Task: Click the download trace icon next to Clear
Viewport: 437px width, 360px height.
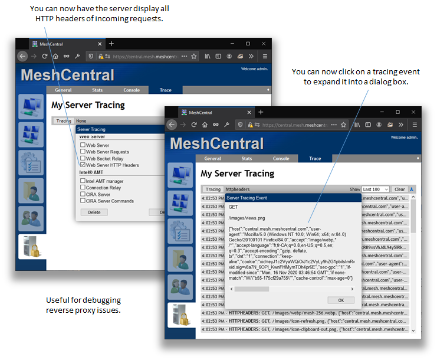Action: click(x=412, y=189)
